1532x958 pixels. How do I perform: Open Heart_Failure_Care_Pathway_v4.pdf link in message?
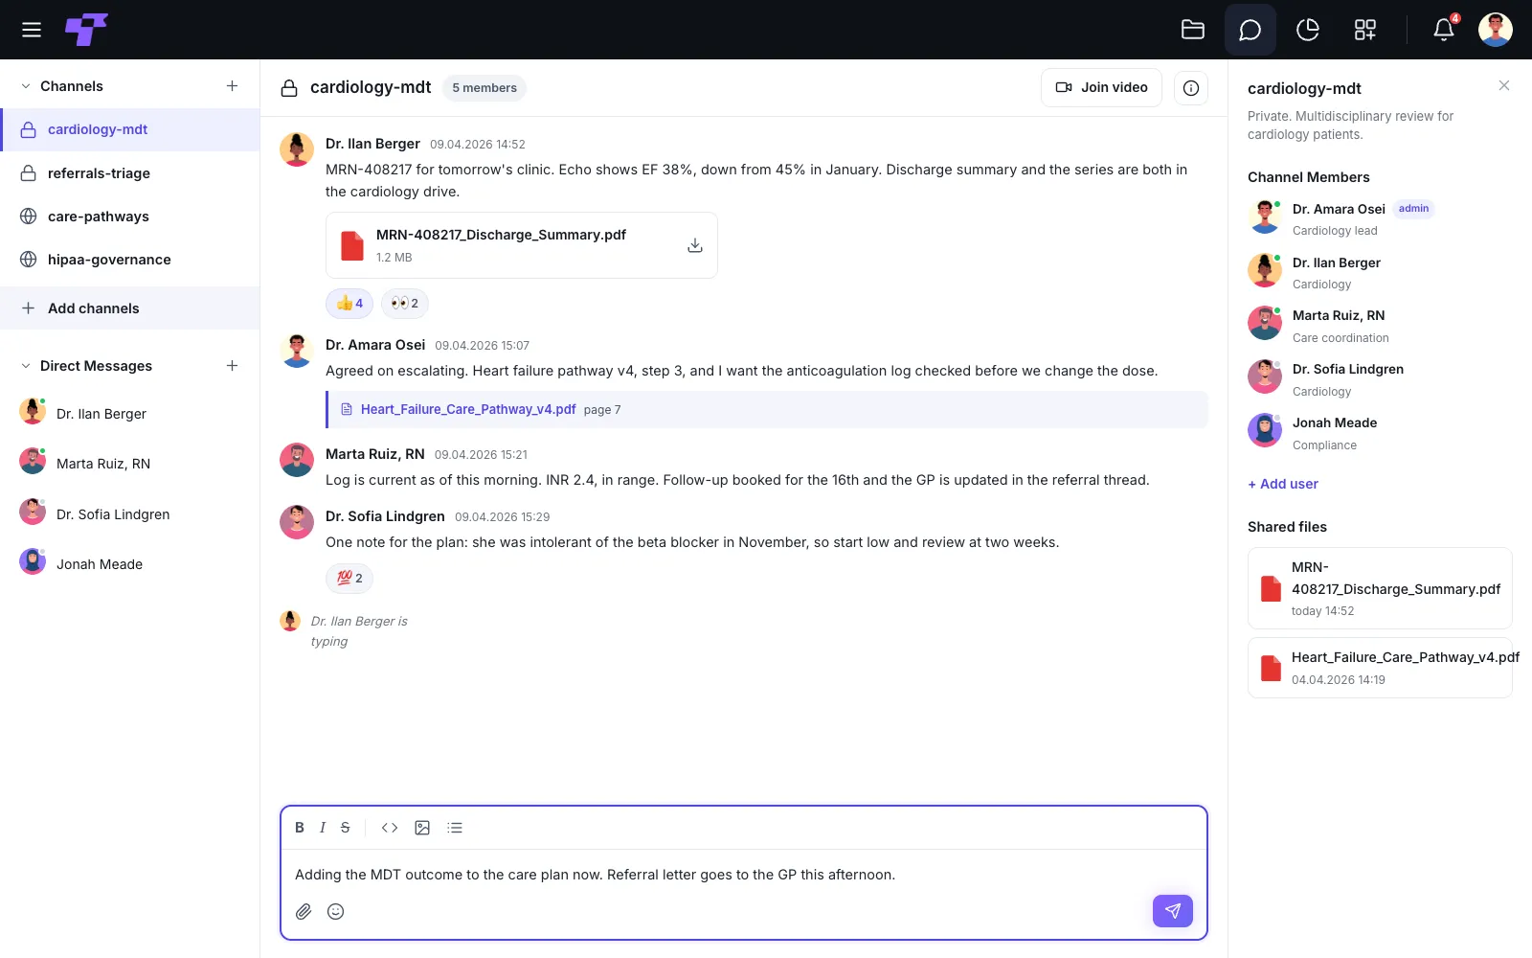coord(468,409)
